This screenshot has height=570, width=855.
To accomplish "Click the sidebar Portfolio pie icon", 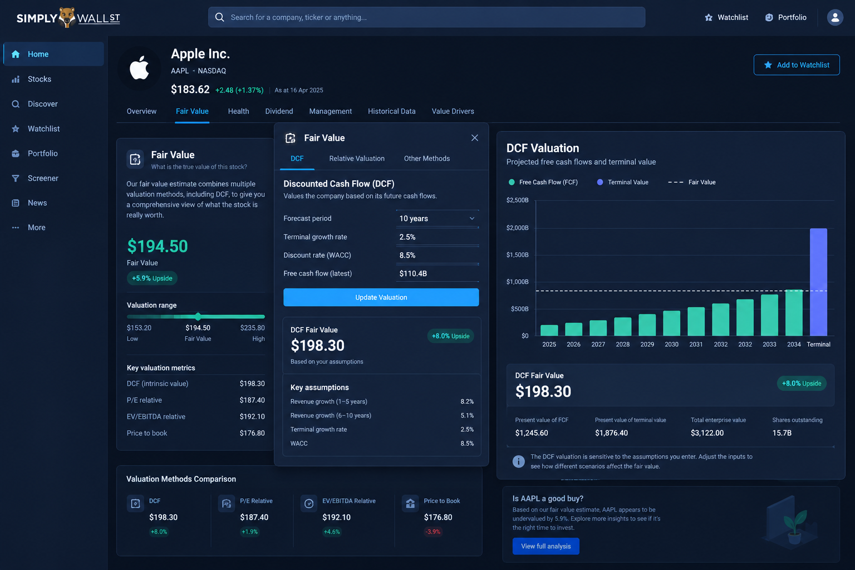I will (x=16, y=154).
